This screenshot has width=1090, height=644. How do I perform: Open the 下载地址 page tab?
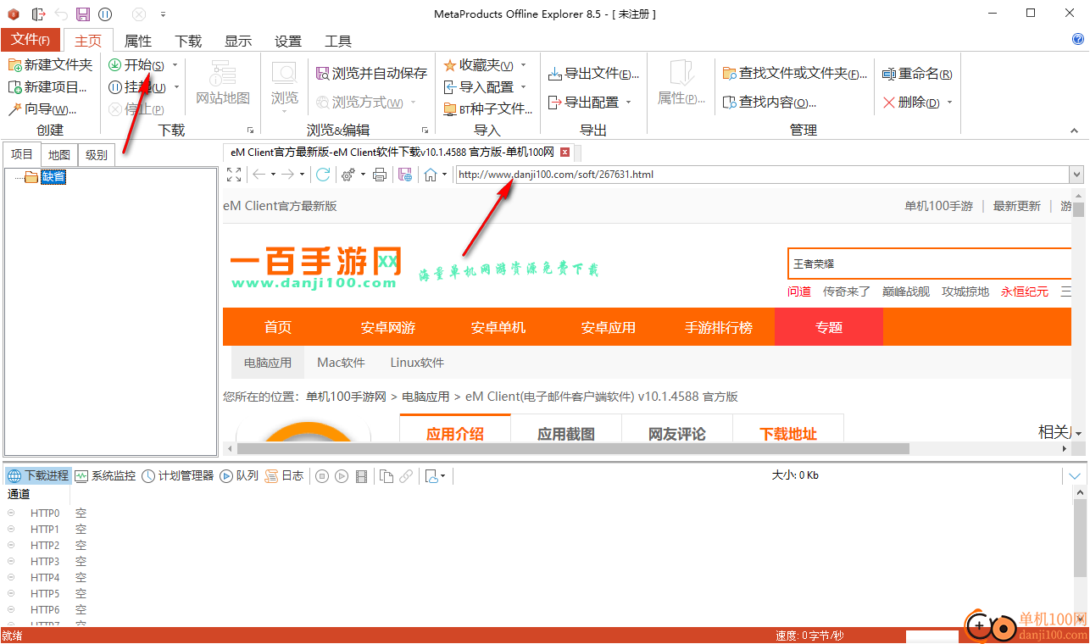point(788,434)
